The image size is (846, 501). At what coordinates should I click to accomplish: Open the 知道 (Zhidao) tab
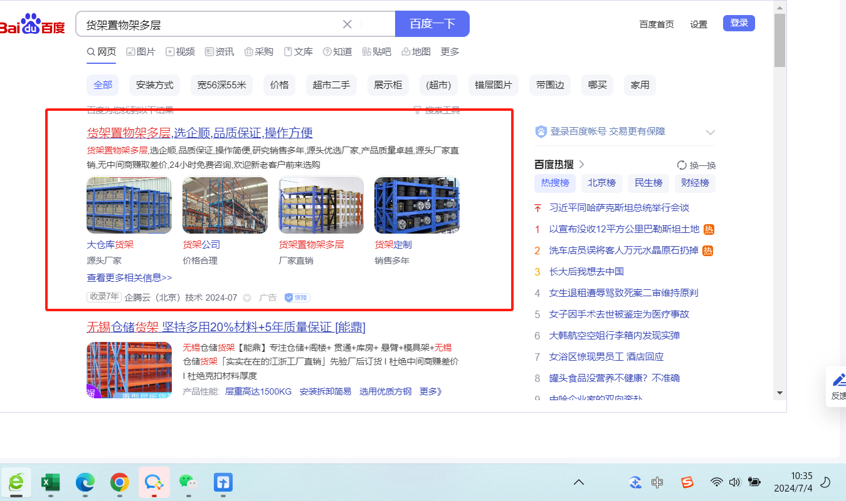pos(337,51)
